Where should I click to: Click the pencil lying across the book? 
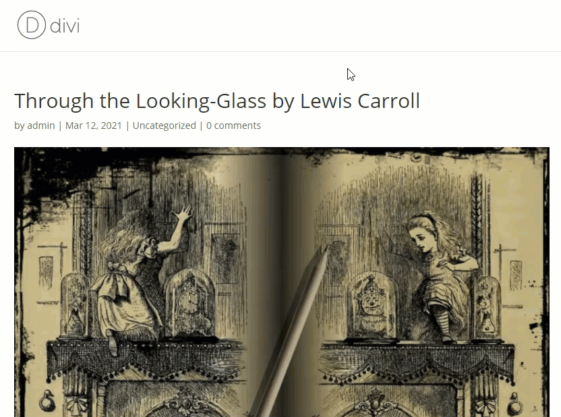pyautogui.click(x=289, y=329)
